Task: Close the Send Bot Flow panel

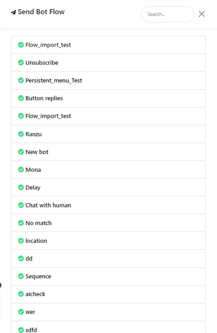Action: (x=202, y=14)
